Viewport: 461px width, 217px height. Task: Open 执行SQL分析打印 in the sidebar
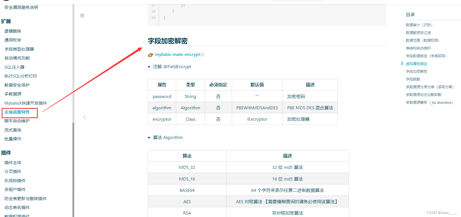tap(21, 76)
